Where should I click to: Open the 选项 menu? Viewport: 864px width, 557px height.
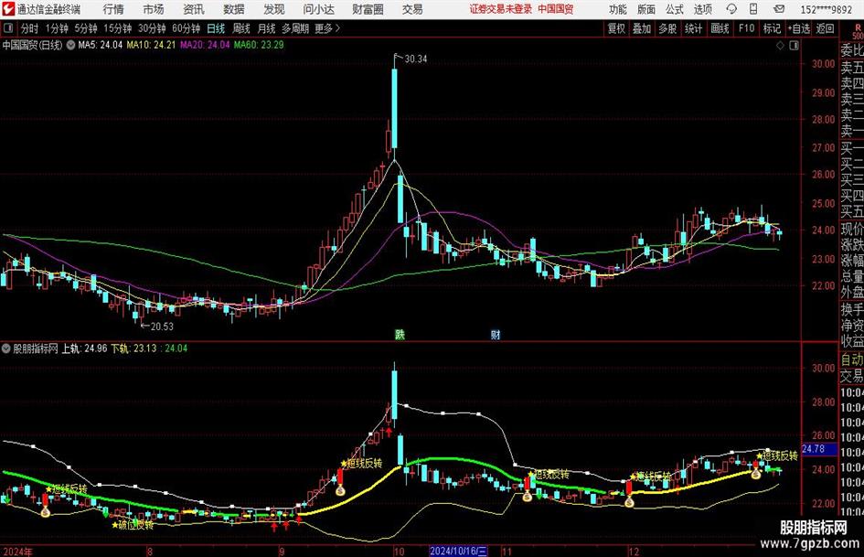pyautogui.click(x=702, y=9)
